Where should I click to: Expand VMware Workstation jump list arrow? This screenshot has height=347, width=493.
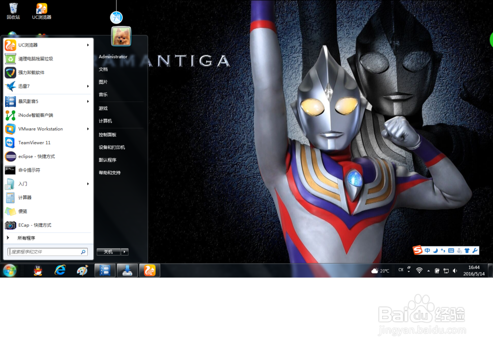coord(88,129)
